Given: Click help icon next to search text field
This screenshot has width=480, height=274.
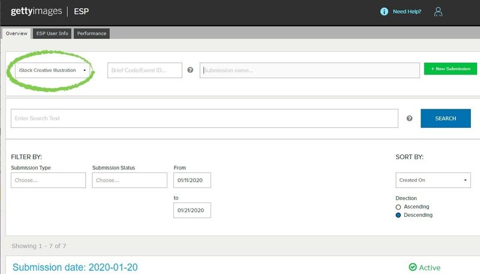Looking at the screenshot, I should (x=409, y=118).
